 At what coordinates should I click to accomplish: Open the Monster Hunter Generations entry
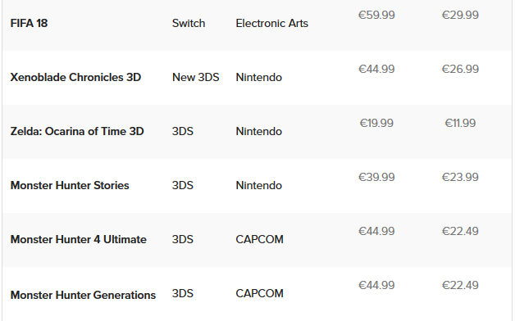click(83, 295)
